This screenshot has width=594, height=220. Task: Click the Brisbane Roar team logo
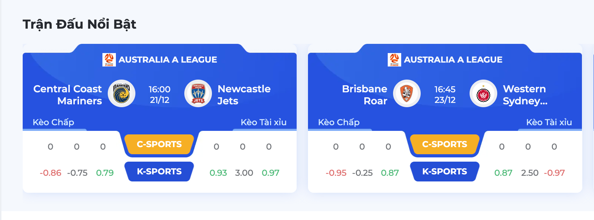[x=407, y=93]
